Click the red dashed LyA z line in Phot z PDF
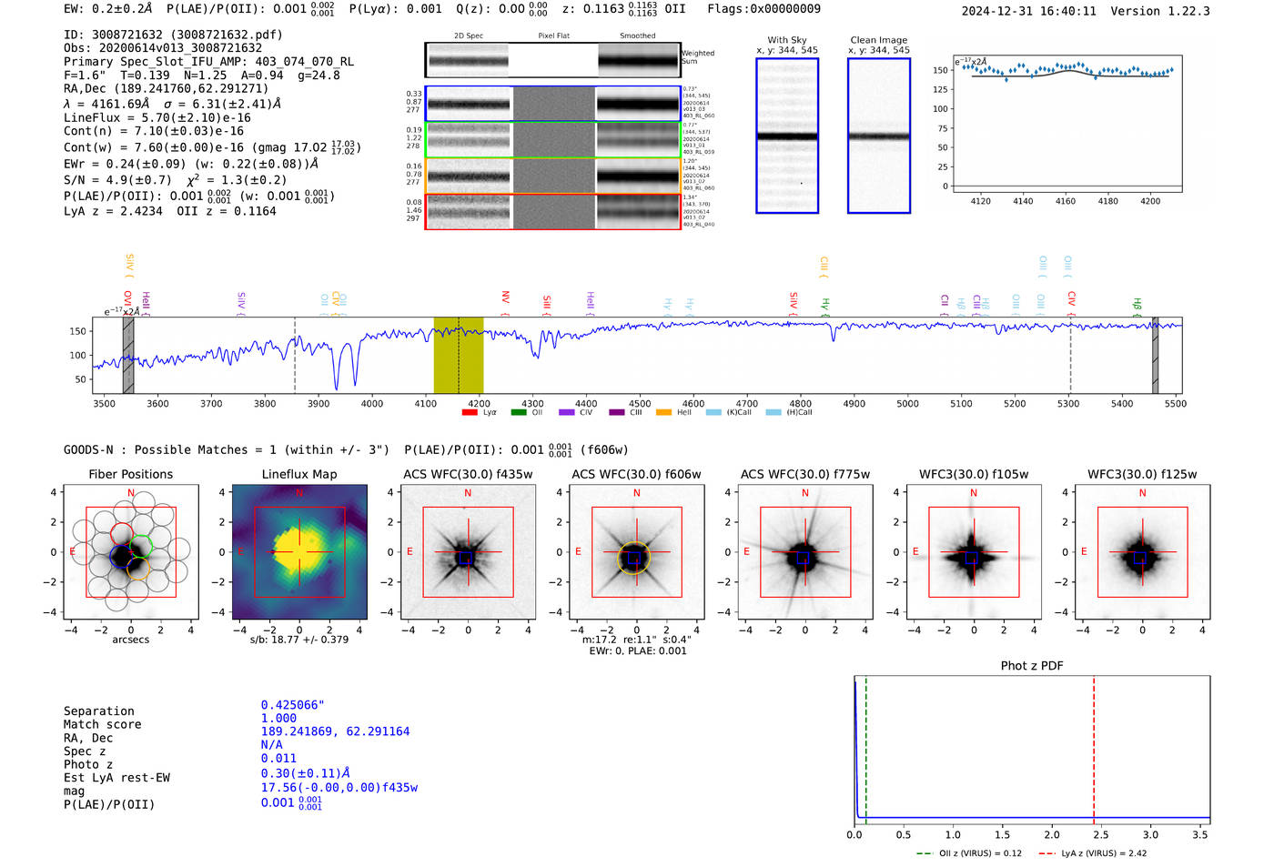 [x=1094, y=750]
